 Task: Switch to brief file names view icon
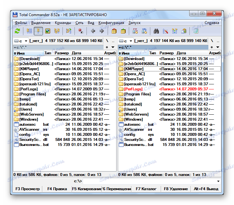click(29, 31)
